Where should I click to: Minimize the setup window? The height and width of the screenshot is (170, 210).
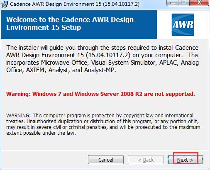pos(173,3)
